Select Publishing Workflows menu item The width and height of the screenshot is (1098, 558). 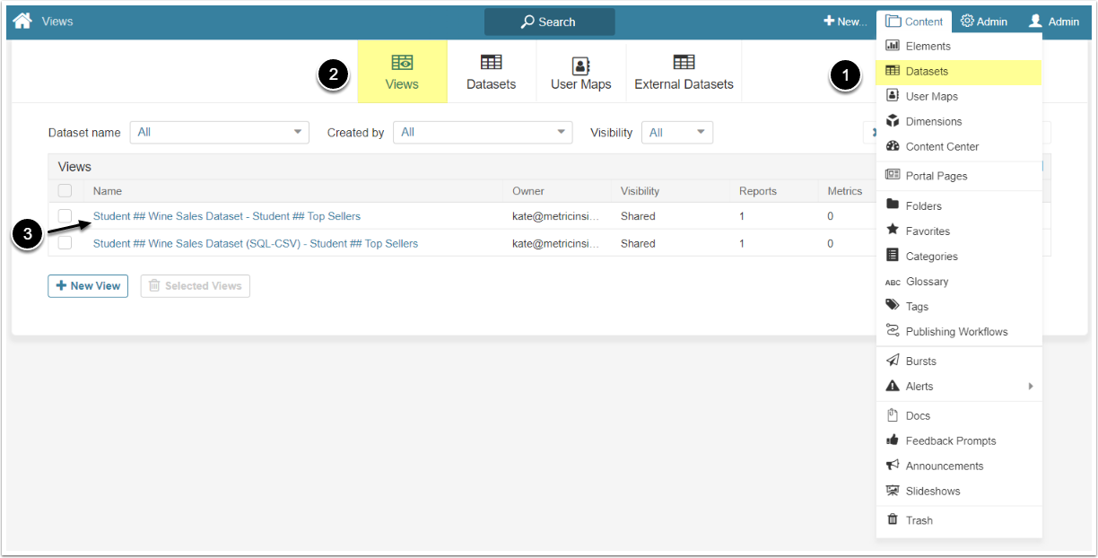point(956,331)
